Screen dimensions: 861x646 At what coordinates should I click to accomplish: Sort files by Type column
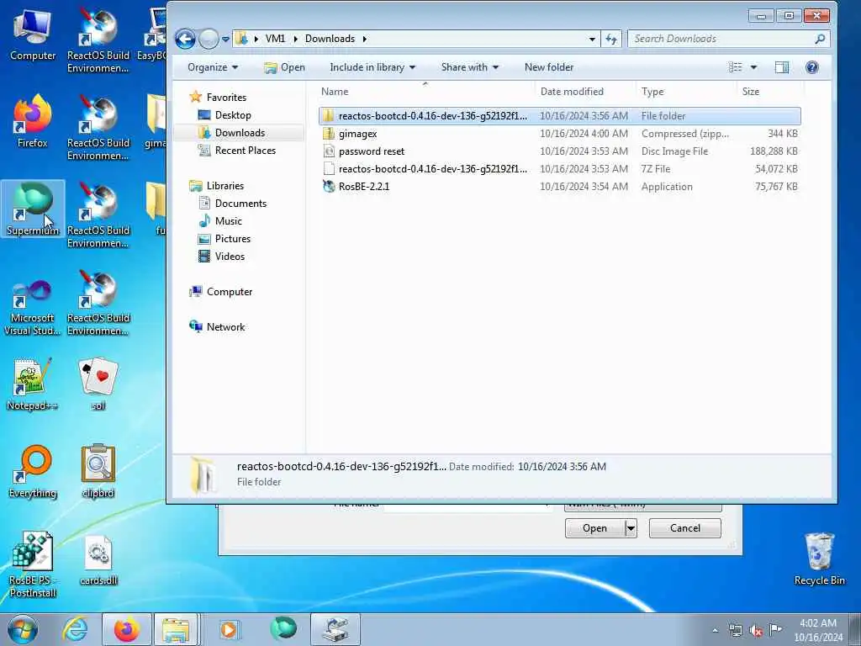coord(685,92)
